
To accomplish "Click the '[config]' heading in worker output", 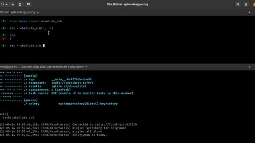I will pos(30,76).
